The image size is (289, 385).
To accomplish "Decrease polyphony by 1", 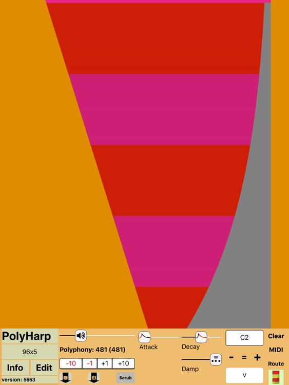I will [x=90, y=363].
